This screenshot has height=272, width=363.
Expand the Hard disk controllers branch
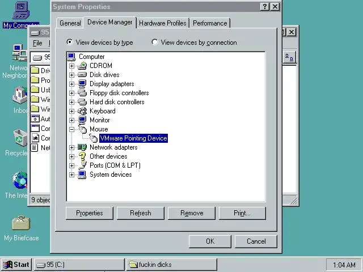(x=71, y=102)
